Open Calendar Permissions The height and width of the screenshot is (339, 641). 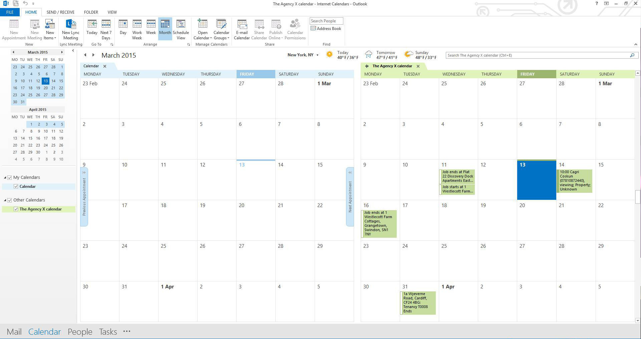pyautogui.click(x=295, y=29)
